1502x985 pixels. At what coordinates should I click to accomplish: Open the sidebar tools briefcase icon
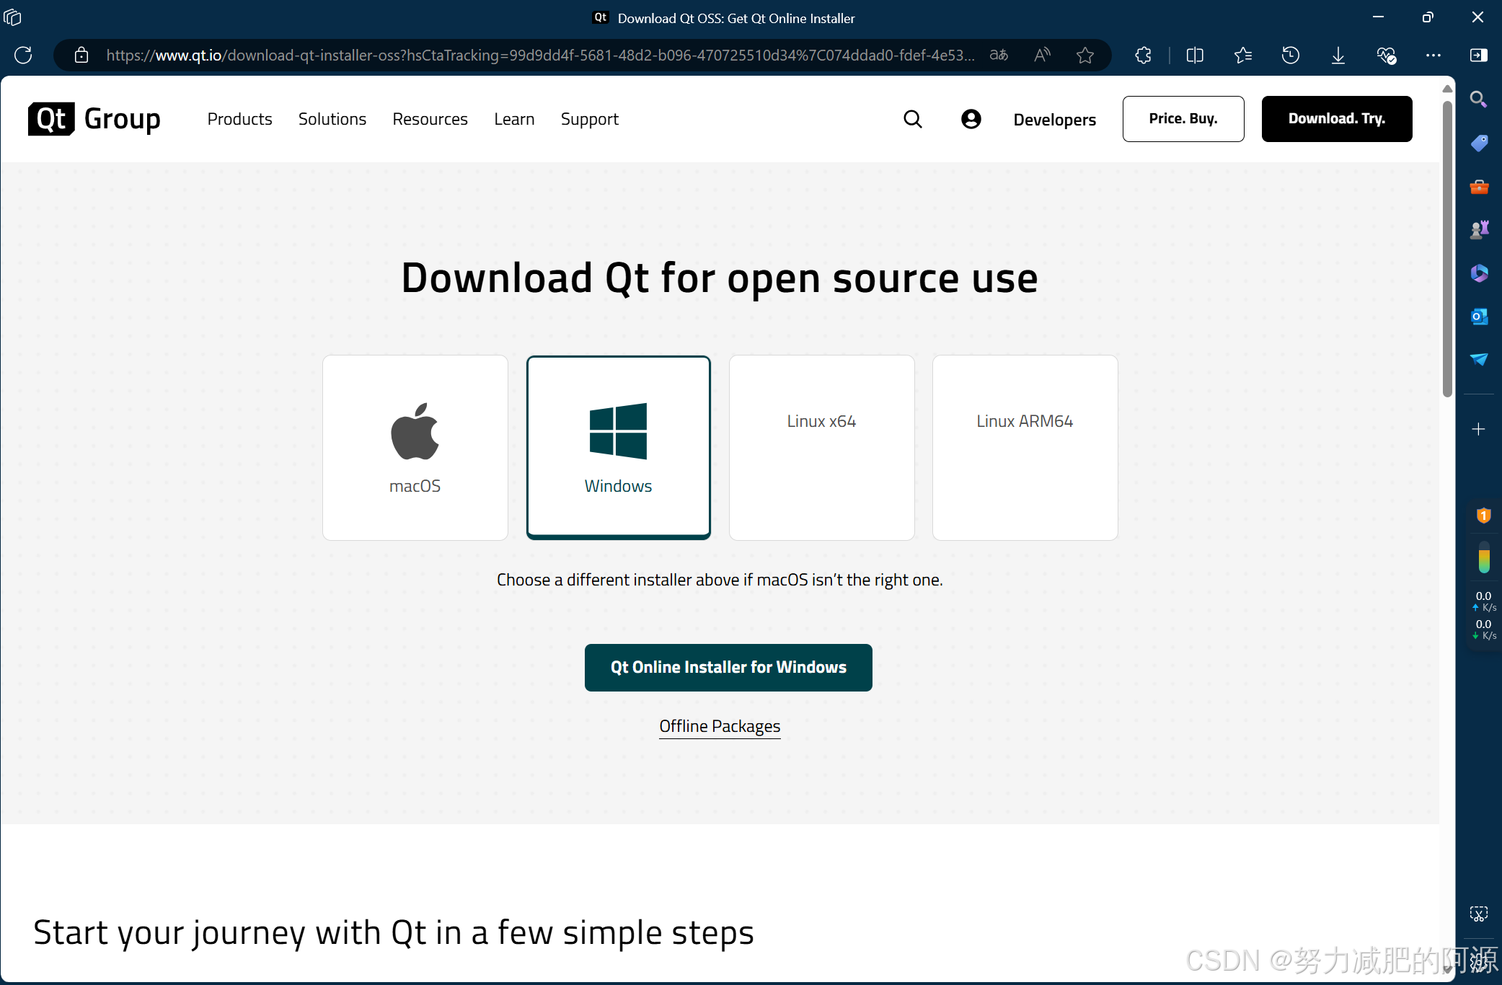coord(1478,187)
